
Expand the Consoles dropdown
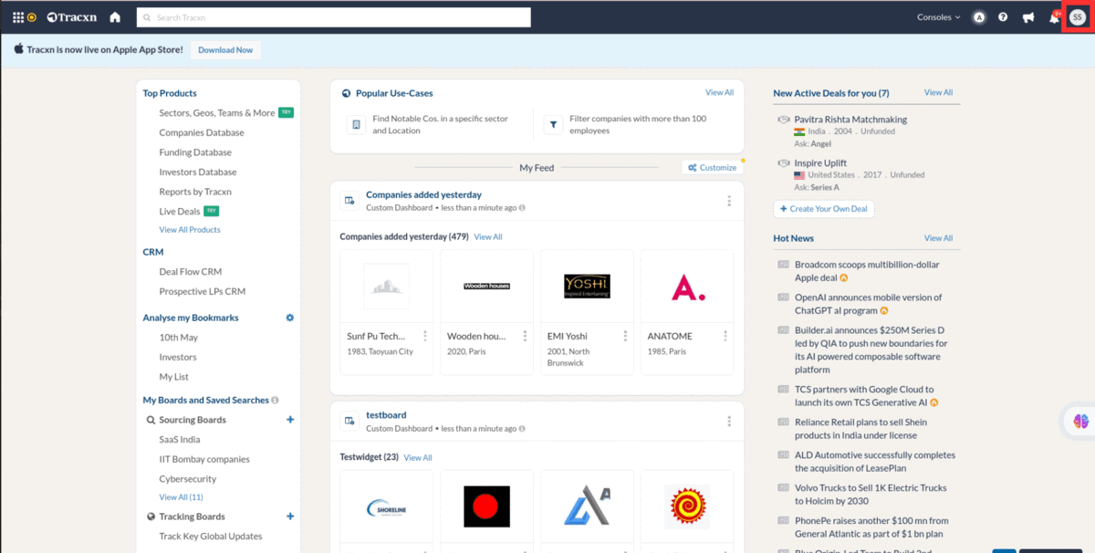(x=938, y=17)
